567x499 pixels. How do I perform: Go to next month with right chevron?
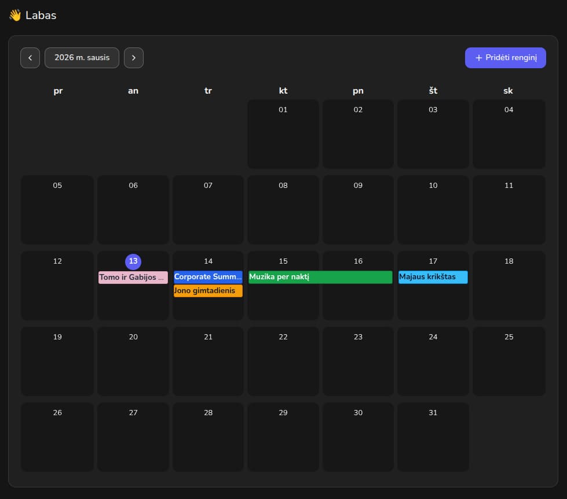point(134,58)
